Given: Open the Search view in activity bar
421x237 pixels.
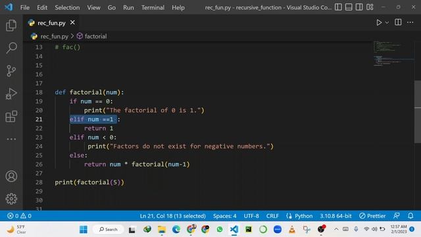Looking at the screenshot, I should (x=11, y=48).
